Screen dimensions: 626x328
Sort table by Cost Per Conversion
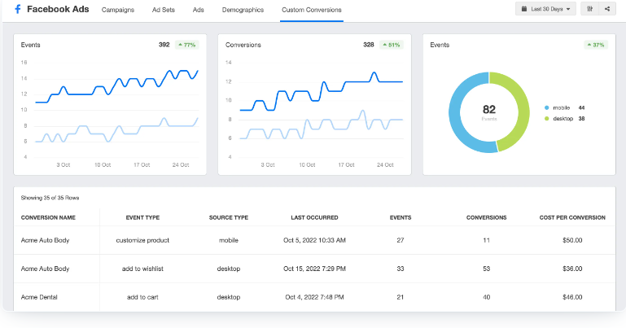[573, 217]
